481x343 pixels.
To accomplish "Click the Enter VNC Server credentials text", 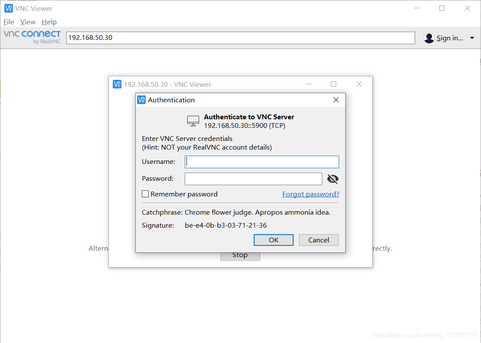I will tap(187, 138).
